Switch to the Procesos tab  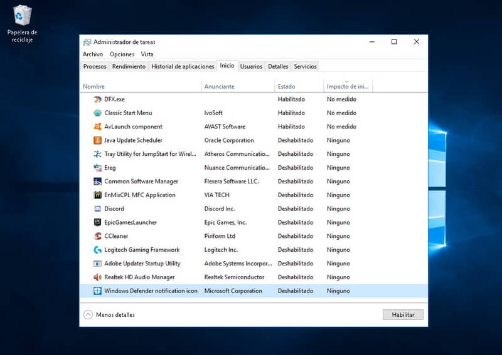click(95, 66)
